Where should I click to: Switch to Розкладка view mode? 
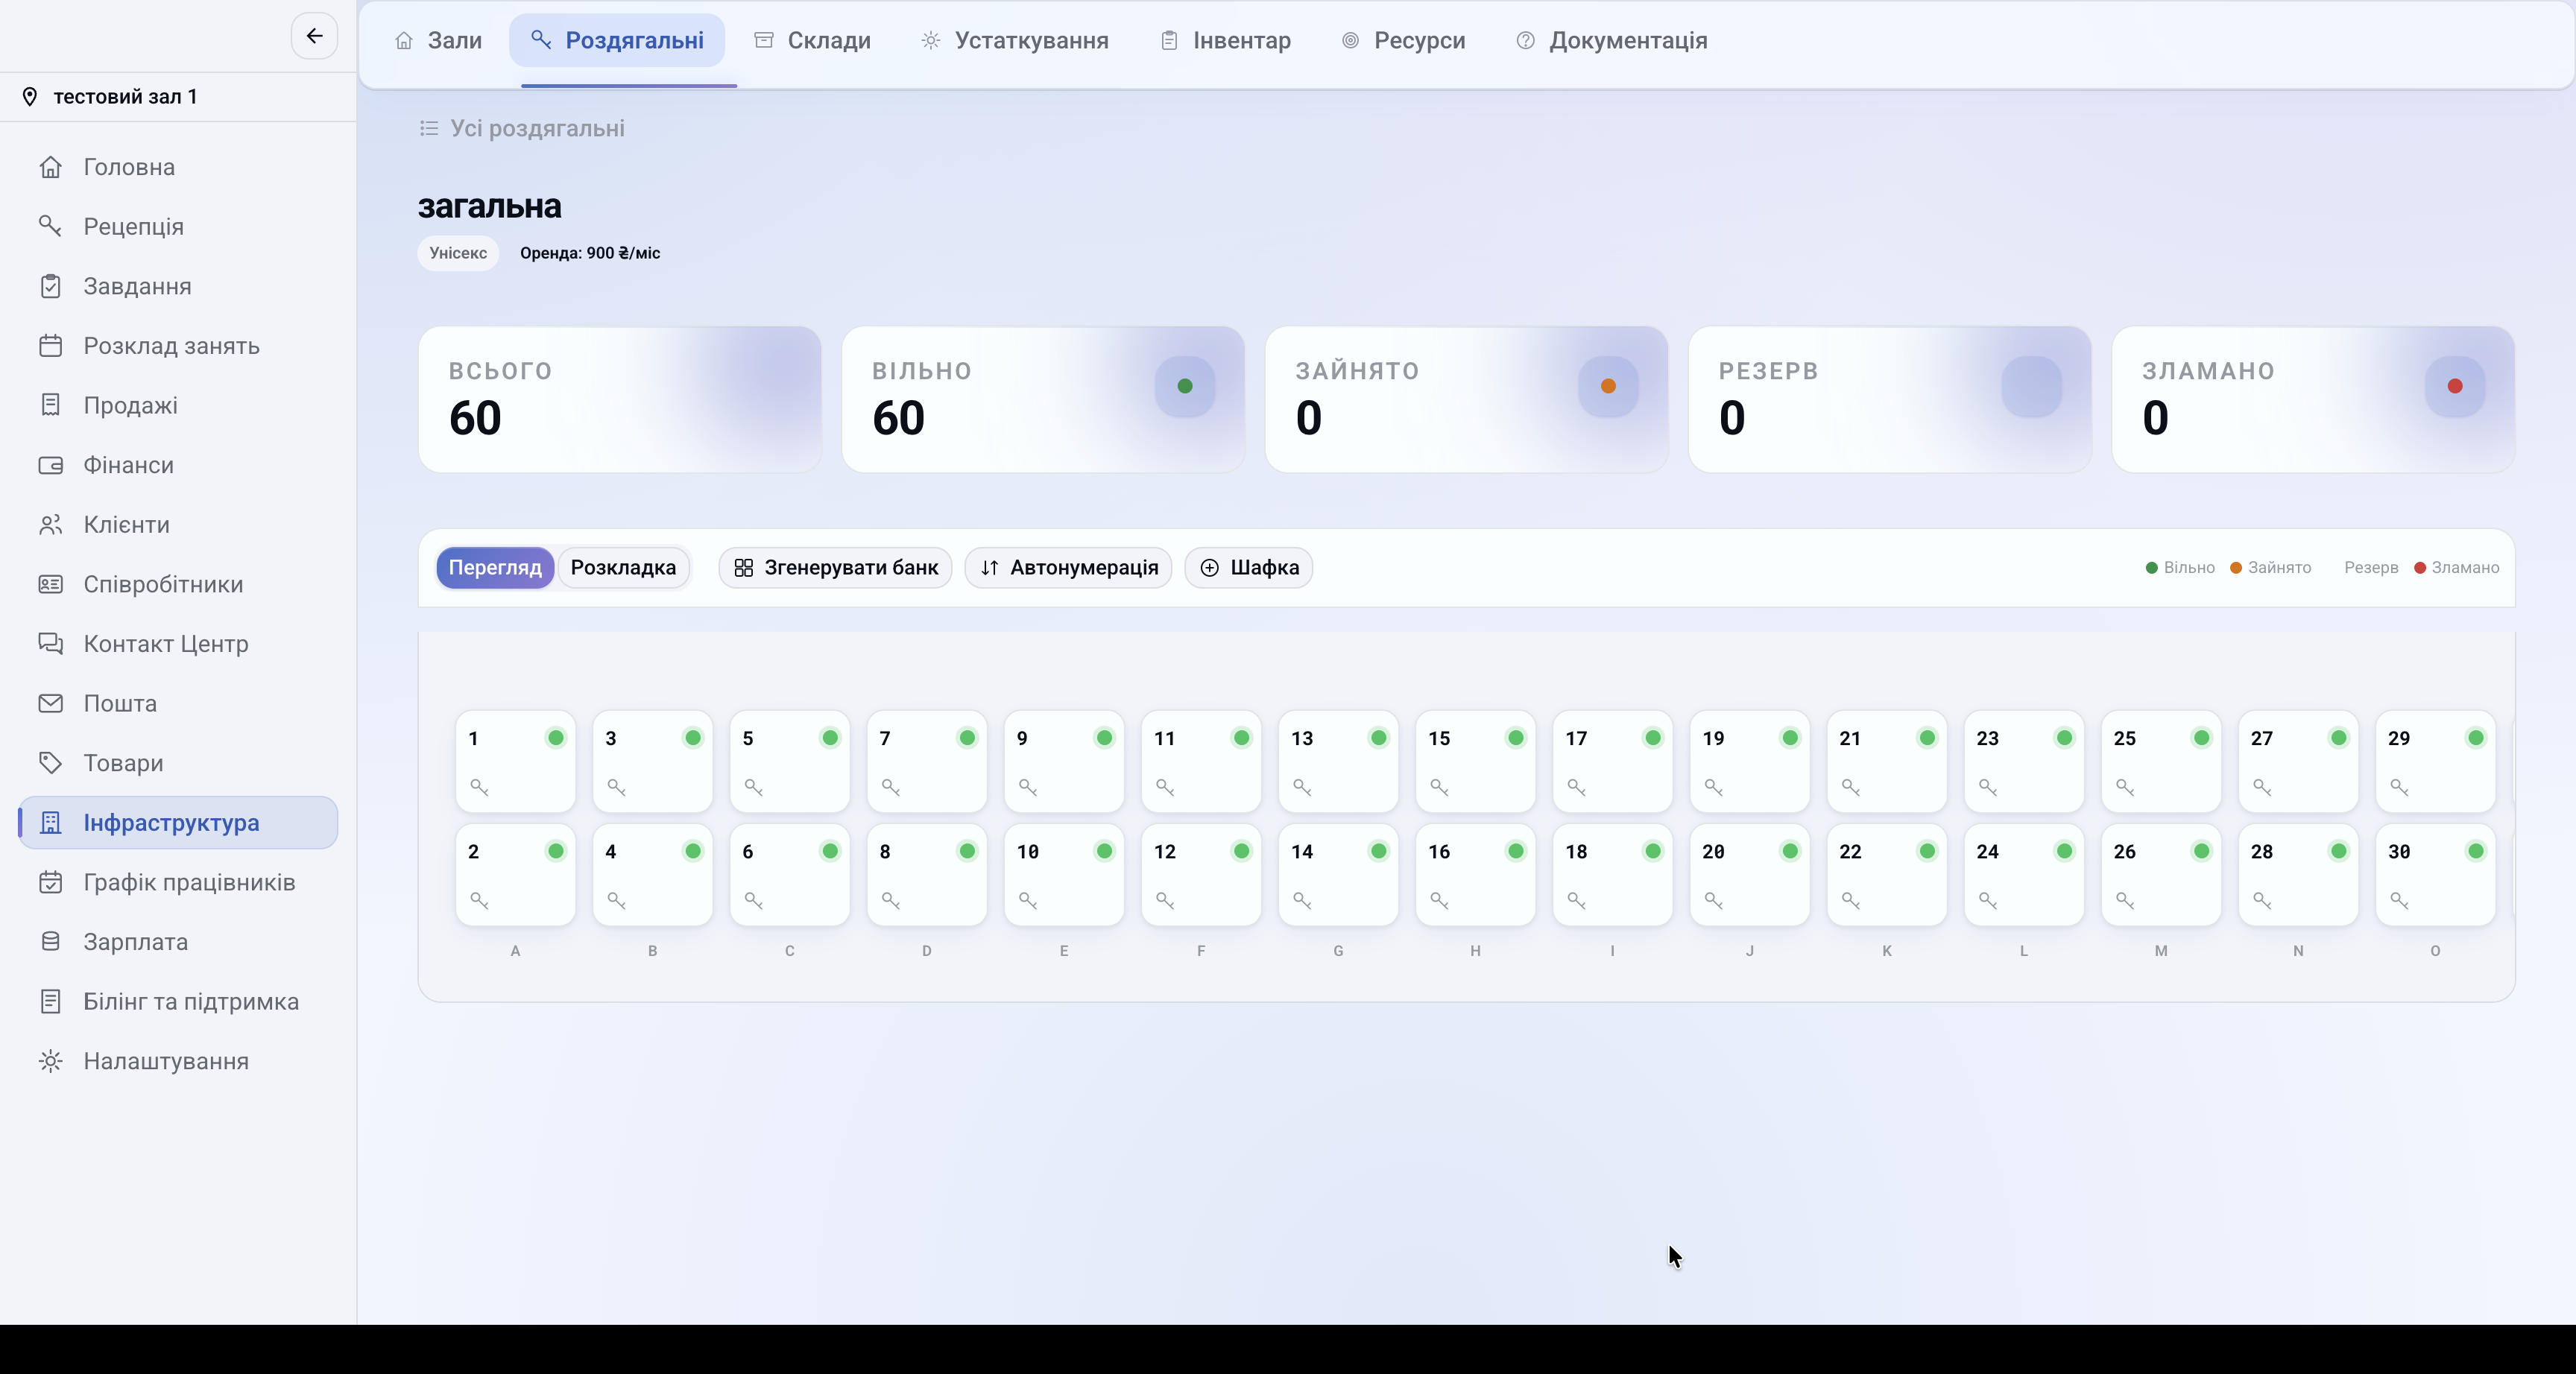(623, 568)
